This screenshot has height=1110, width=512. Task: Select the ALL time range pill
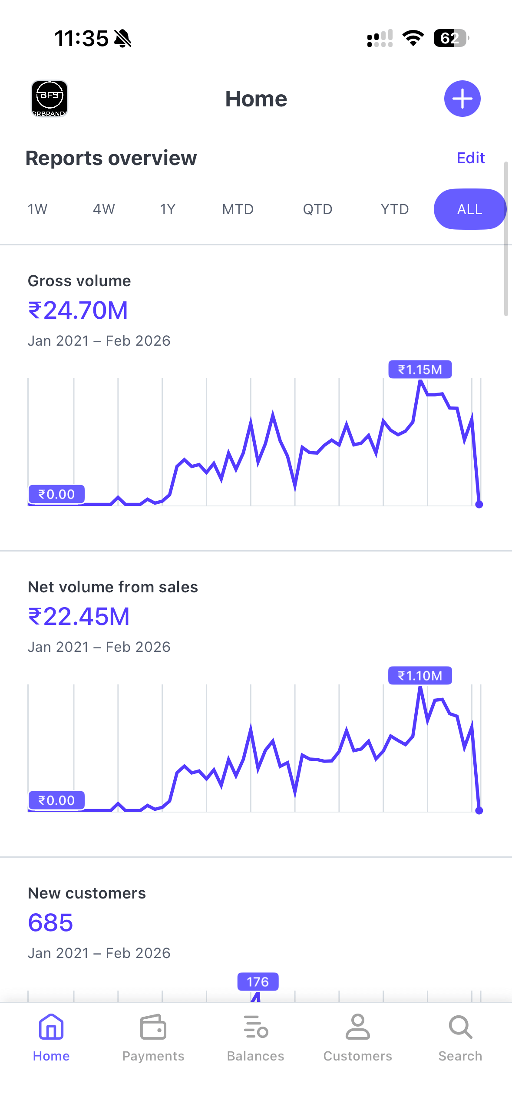point(470,209)
